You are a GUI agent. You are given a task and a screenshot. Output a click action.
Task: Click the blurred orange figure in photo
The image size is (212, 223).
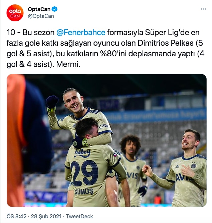click(16, 140)
